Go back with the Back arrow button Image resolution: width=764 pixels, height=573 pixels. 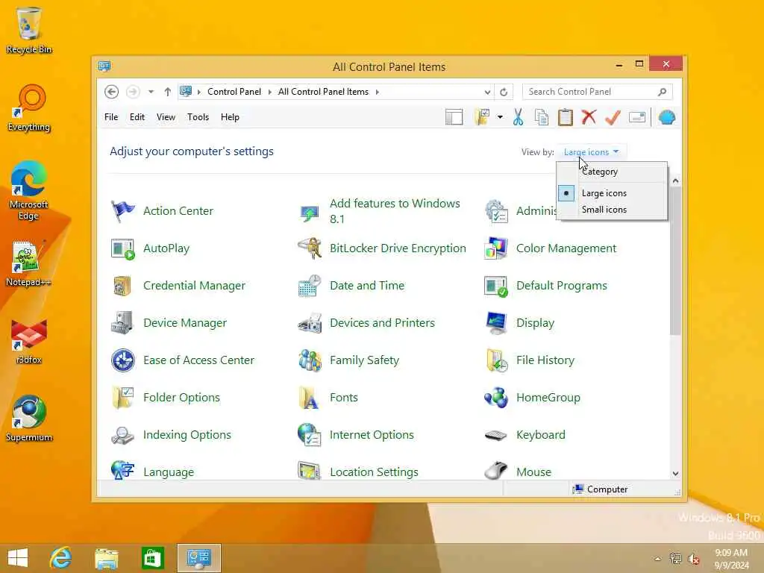(x=112, y=92)
